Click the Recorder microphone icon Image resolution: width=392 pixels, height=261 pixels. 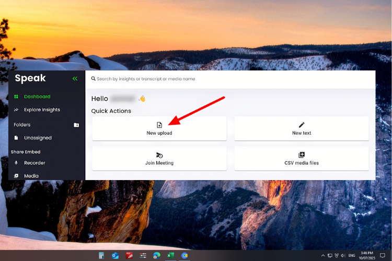click(16, 163)
